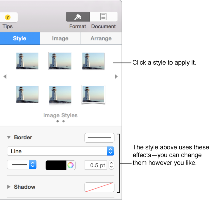
Task: Open the shadow preset popup
Action: [100, 187]
